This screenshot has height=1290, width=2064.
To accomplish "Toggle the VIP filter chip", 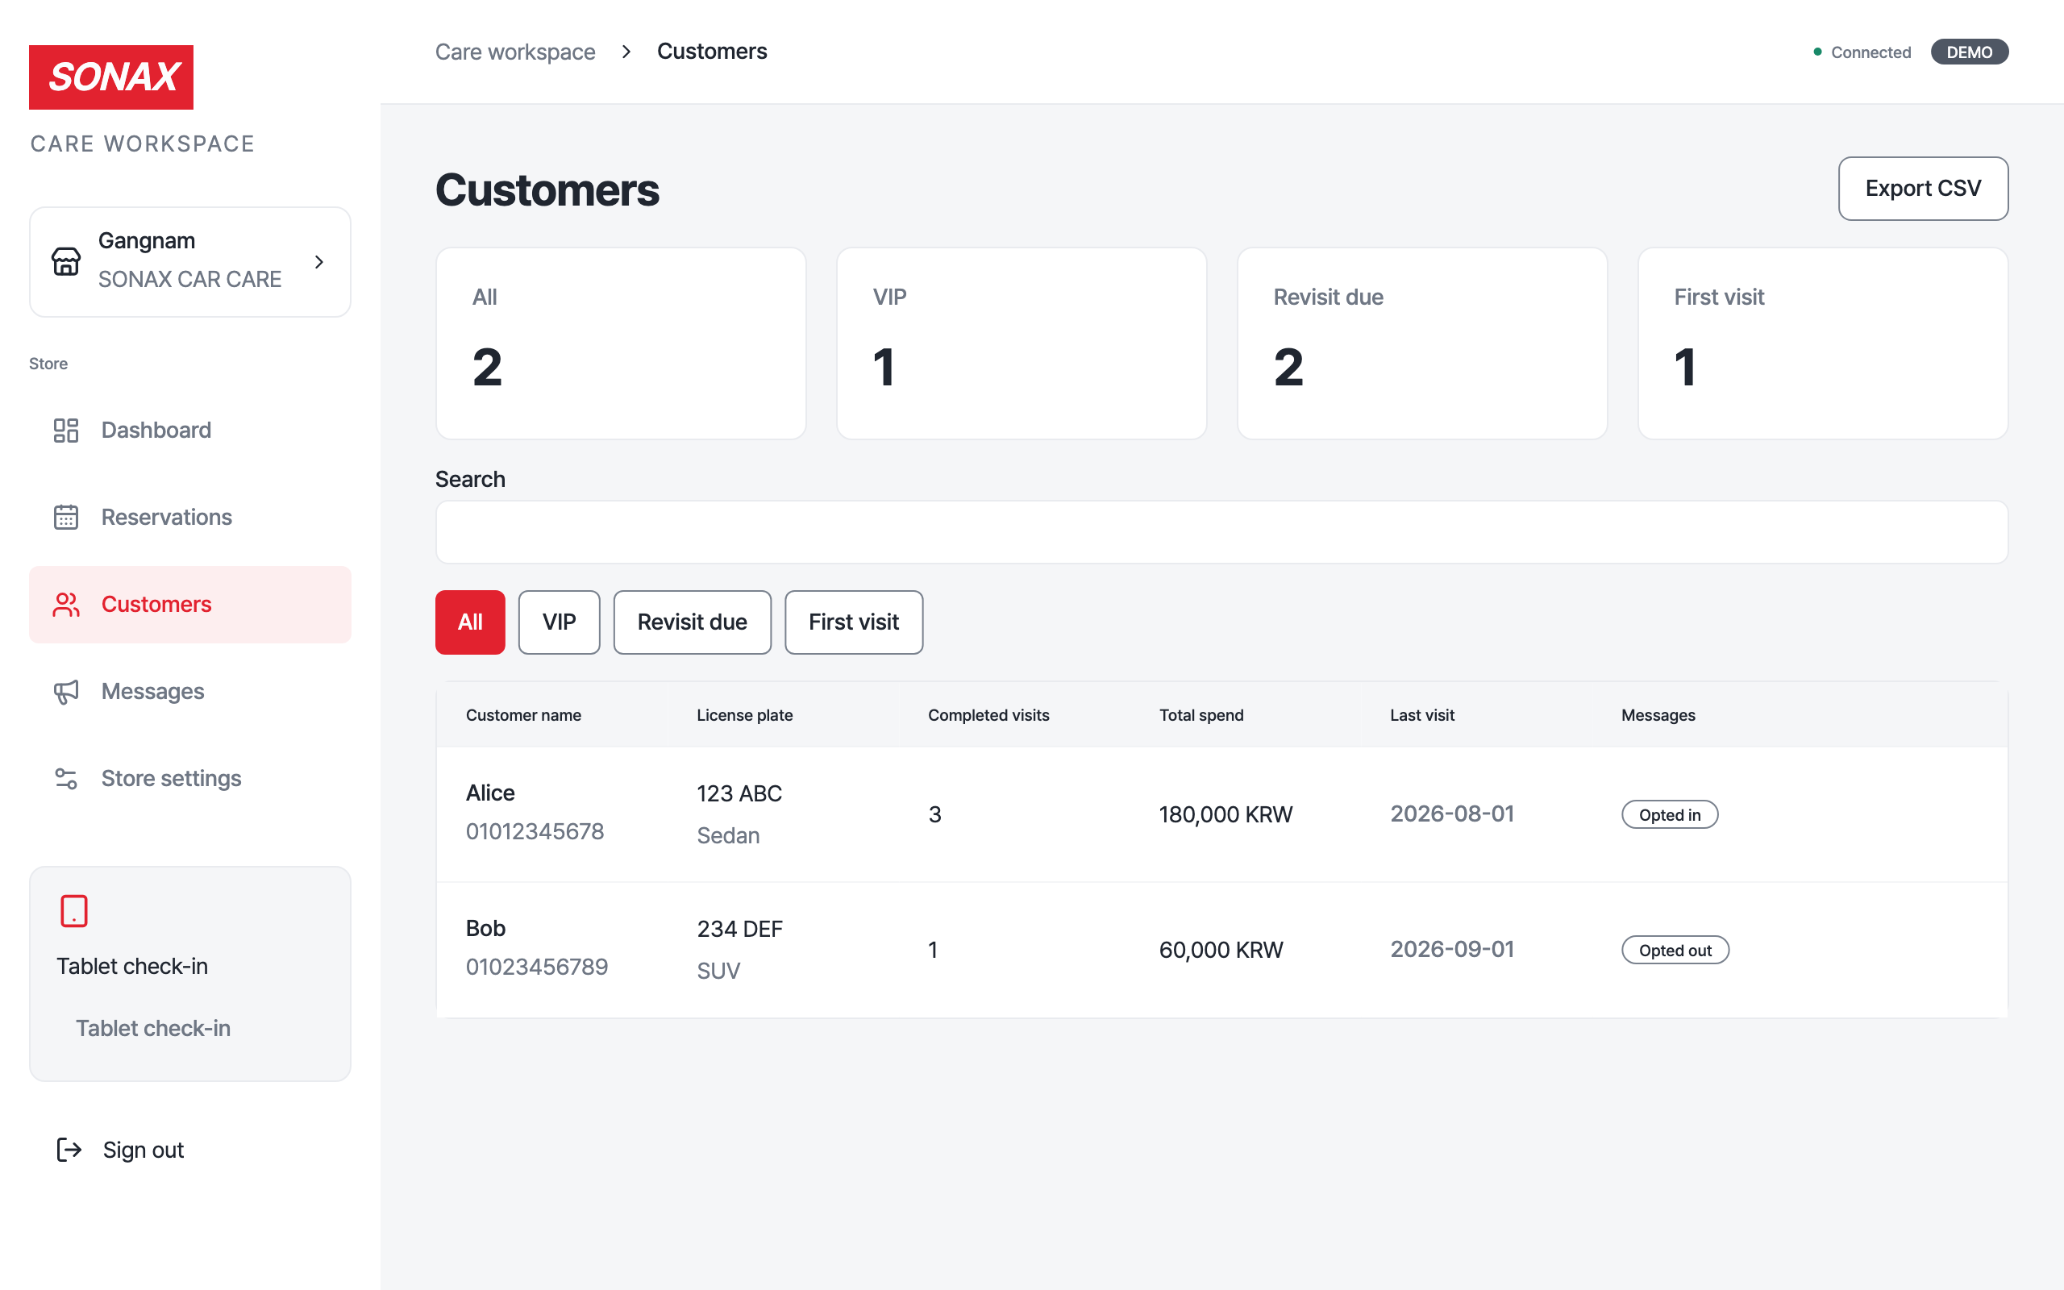I will click(x=560, y=622).
